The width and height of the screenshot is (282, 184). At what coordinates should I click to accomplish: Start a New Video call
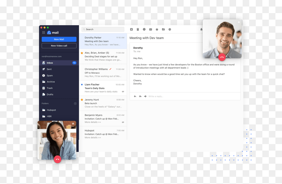tap(59, 46)
